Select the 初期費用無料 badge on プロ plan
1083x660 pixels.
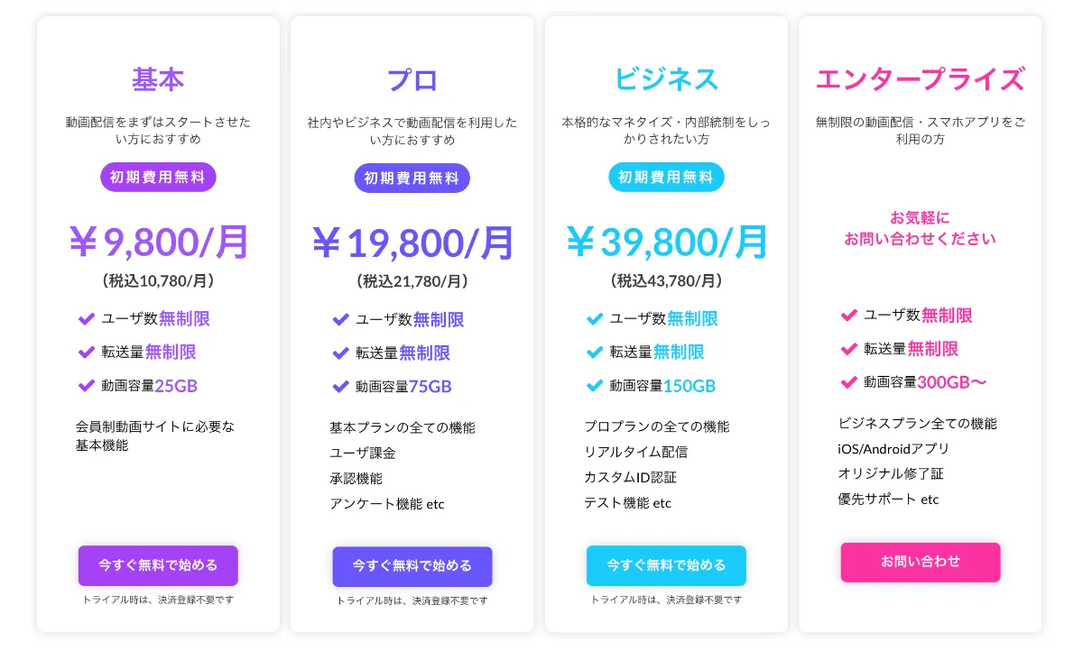pyautogui.click(x=412, y=177)
